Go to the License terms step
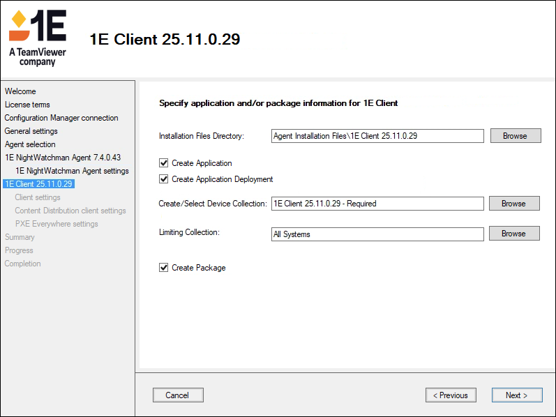 pos(27,105)
